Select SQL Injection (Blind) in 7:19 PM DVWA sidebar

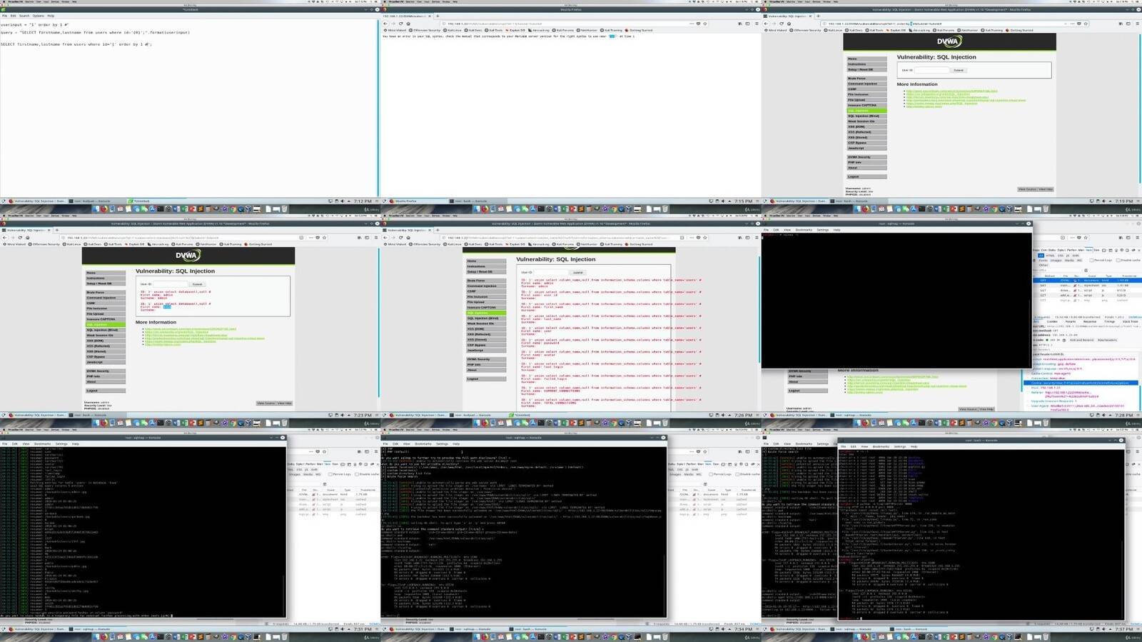[866, 116]
